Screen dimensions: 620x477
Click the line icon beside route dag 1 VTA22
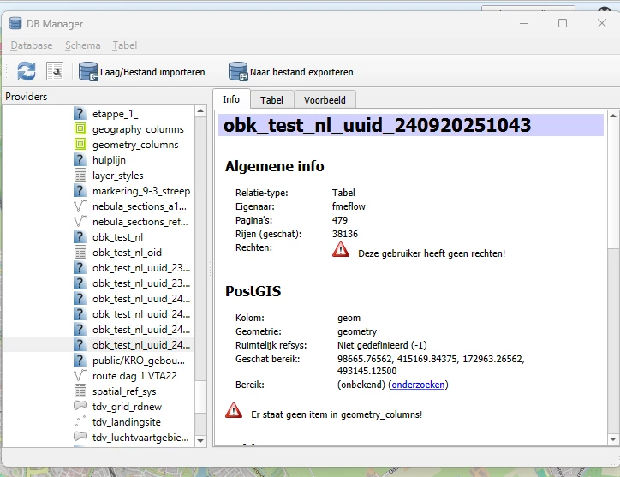(80, 375)
